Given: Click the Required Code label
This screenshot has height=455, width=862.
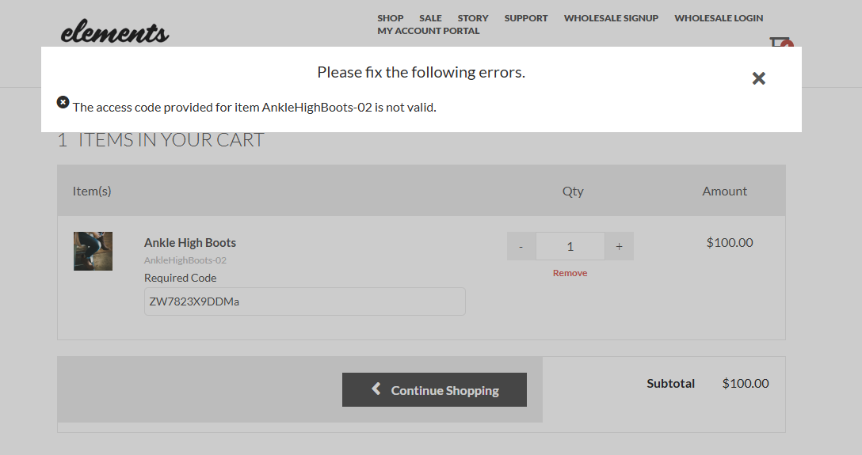Looking at the screenshot, I should tap(181, 278).
